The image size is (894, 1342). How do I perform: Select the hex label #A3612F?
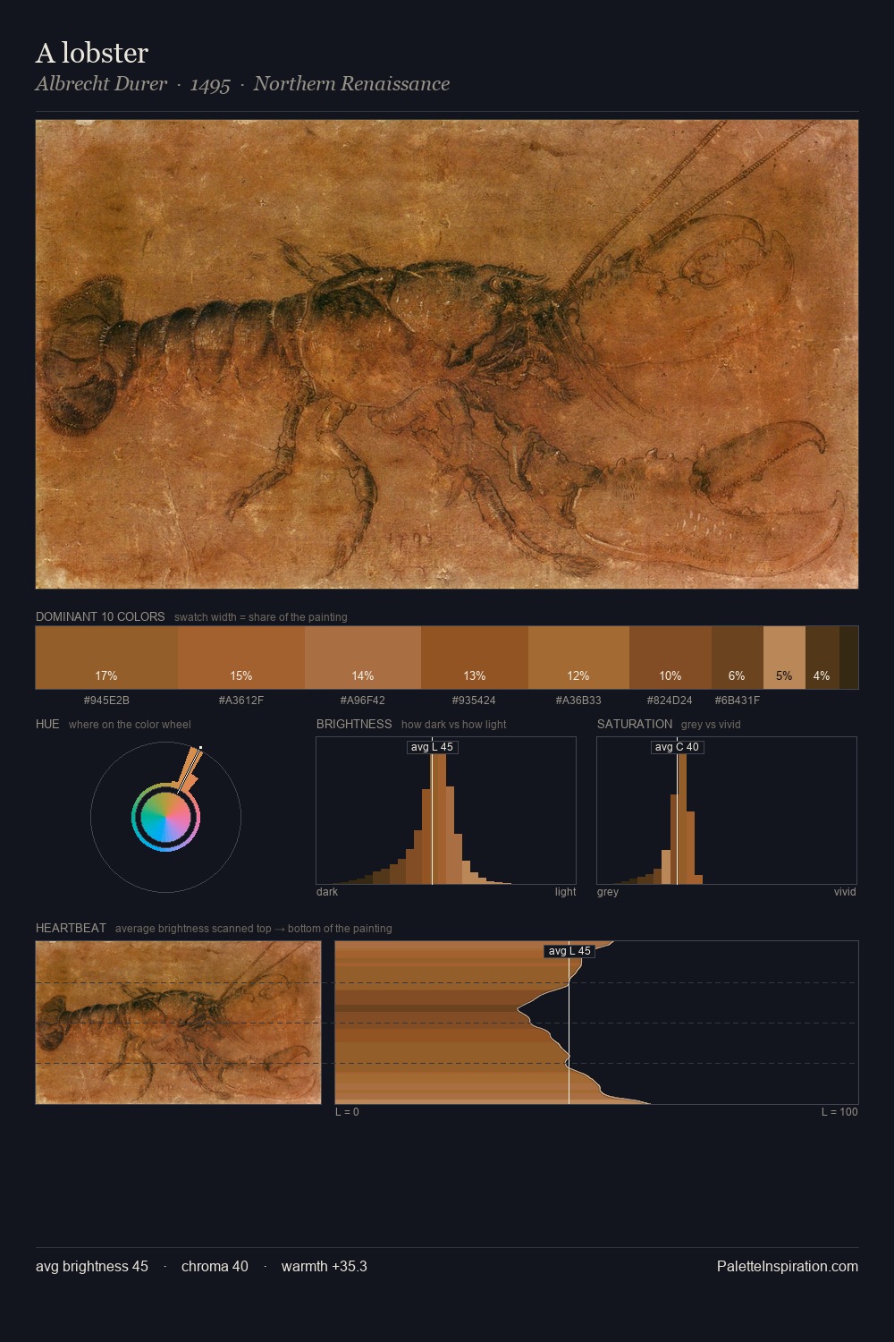click(x=241, y=701)
